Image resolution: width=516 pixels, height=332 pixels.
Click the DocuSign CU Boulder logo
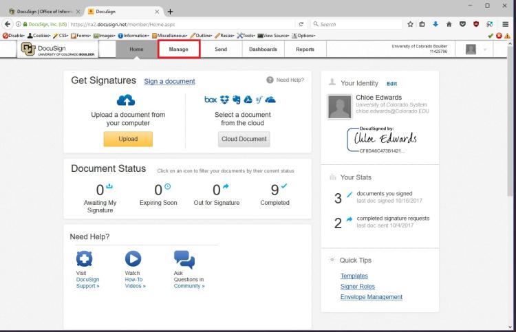point(58,49)
